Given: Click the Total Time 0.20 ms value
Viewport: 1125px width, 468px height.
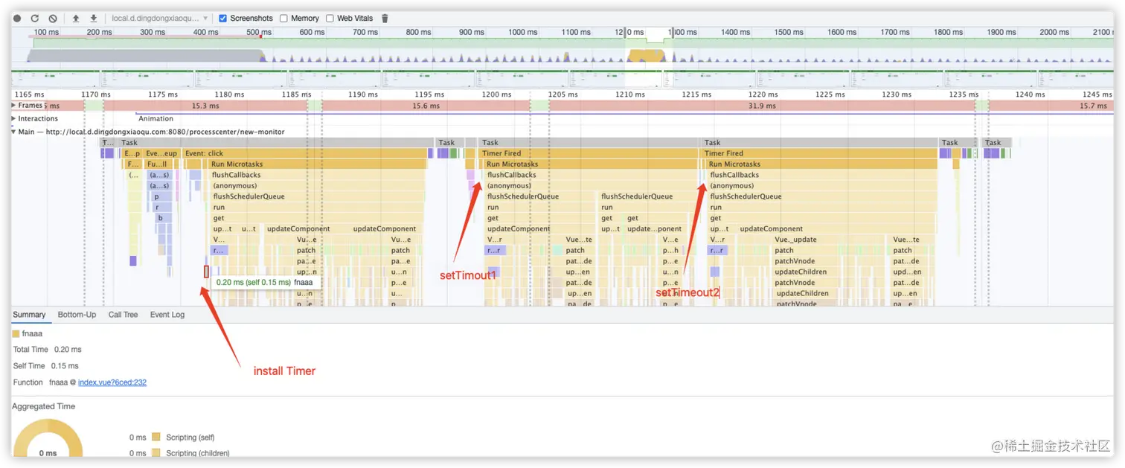Looking at the screenshot, I should (x=68, y=350).
